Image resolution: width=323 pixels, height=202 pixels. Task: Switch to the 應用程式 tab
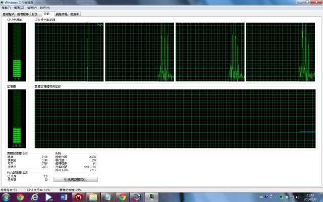click(x=9, y=14)
